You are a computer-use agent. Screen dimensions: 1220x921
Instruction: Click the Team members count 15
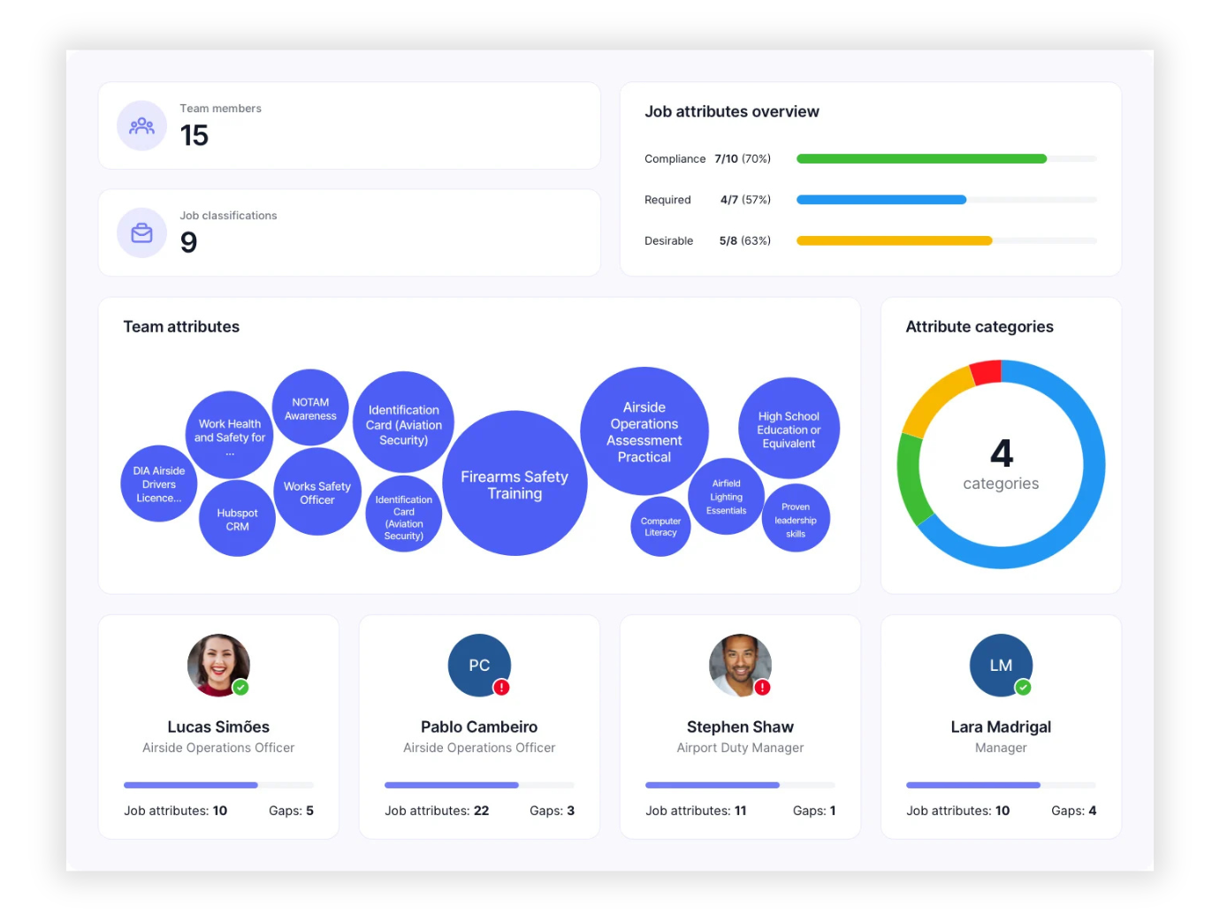194,135
